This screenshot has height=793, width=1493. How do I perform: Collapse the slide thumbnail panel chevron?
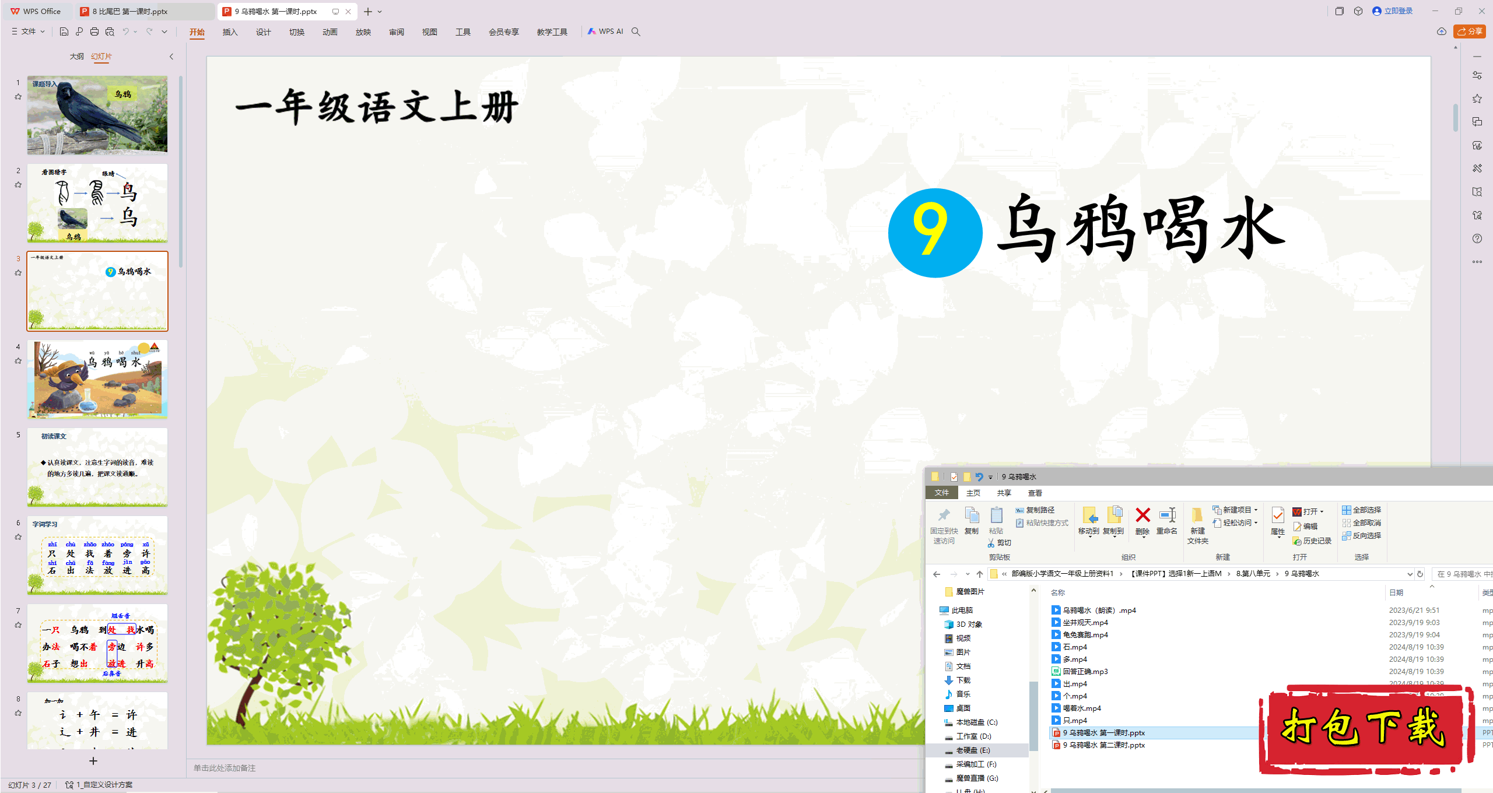pyautogui.click(x=171, y=57)
